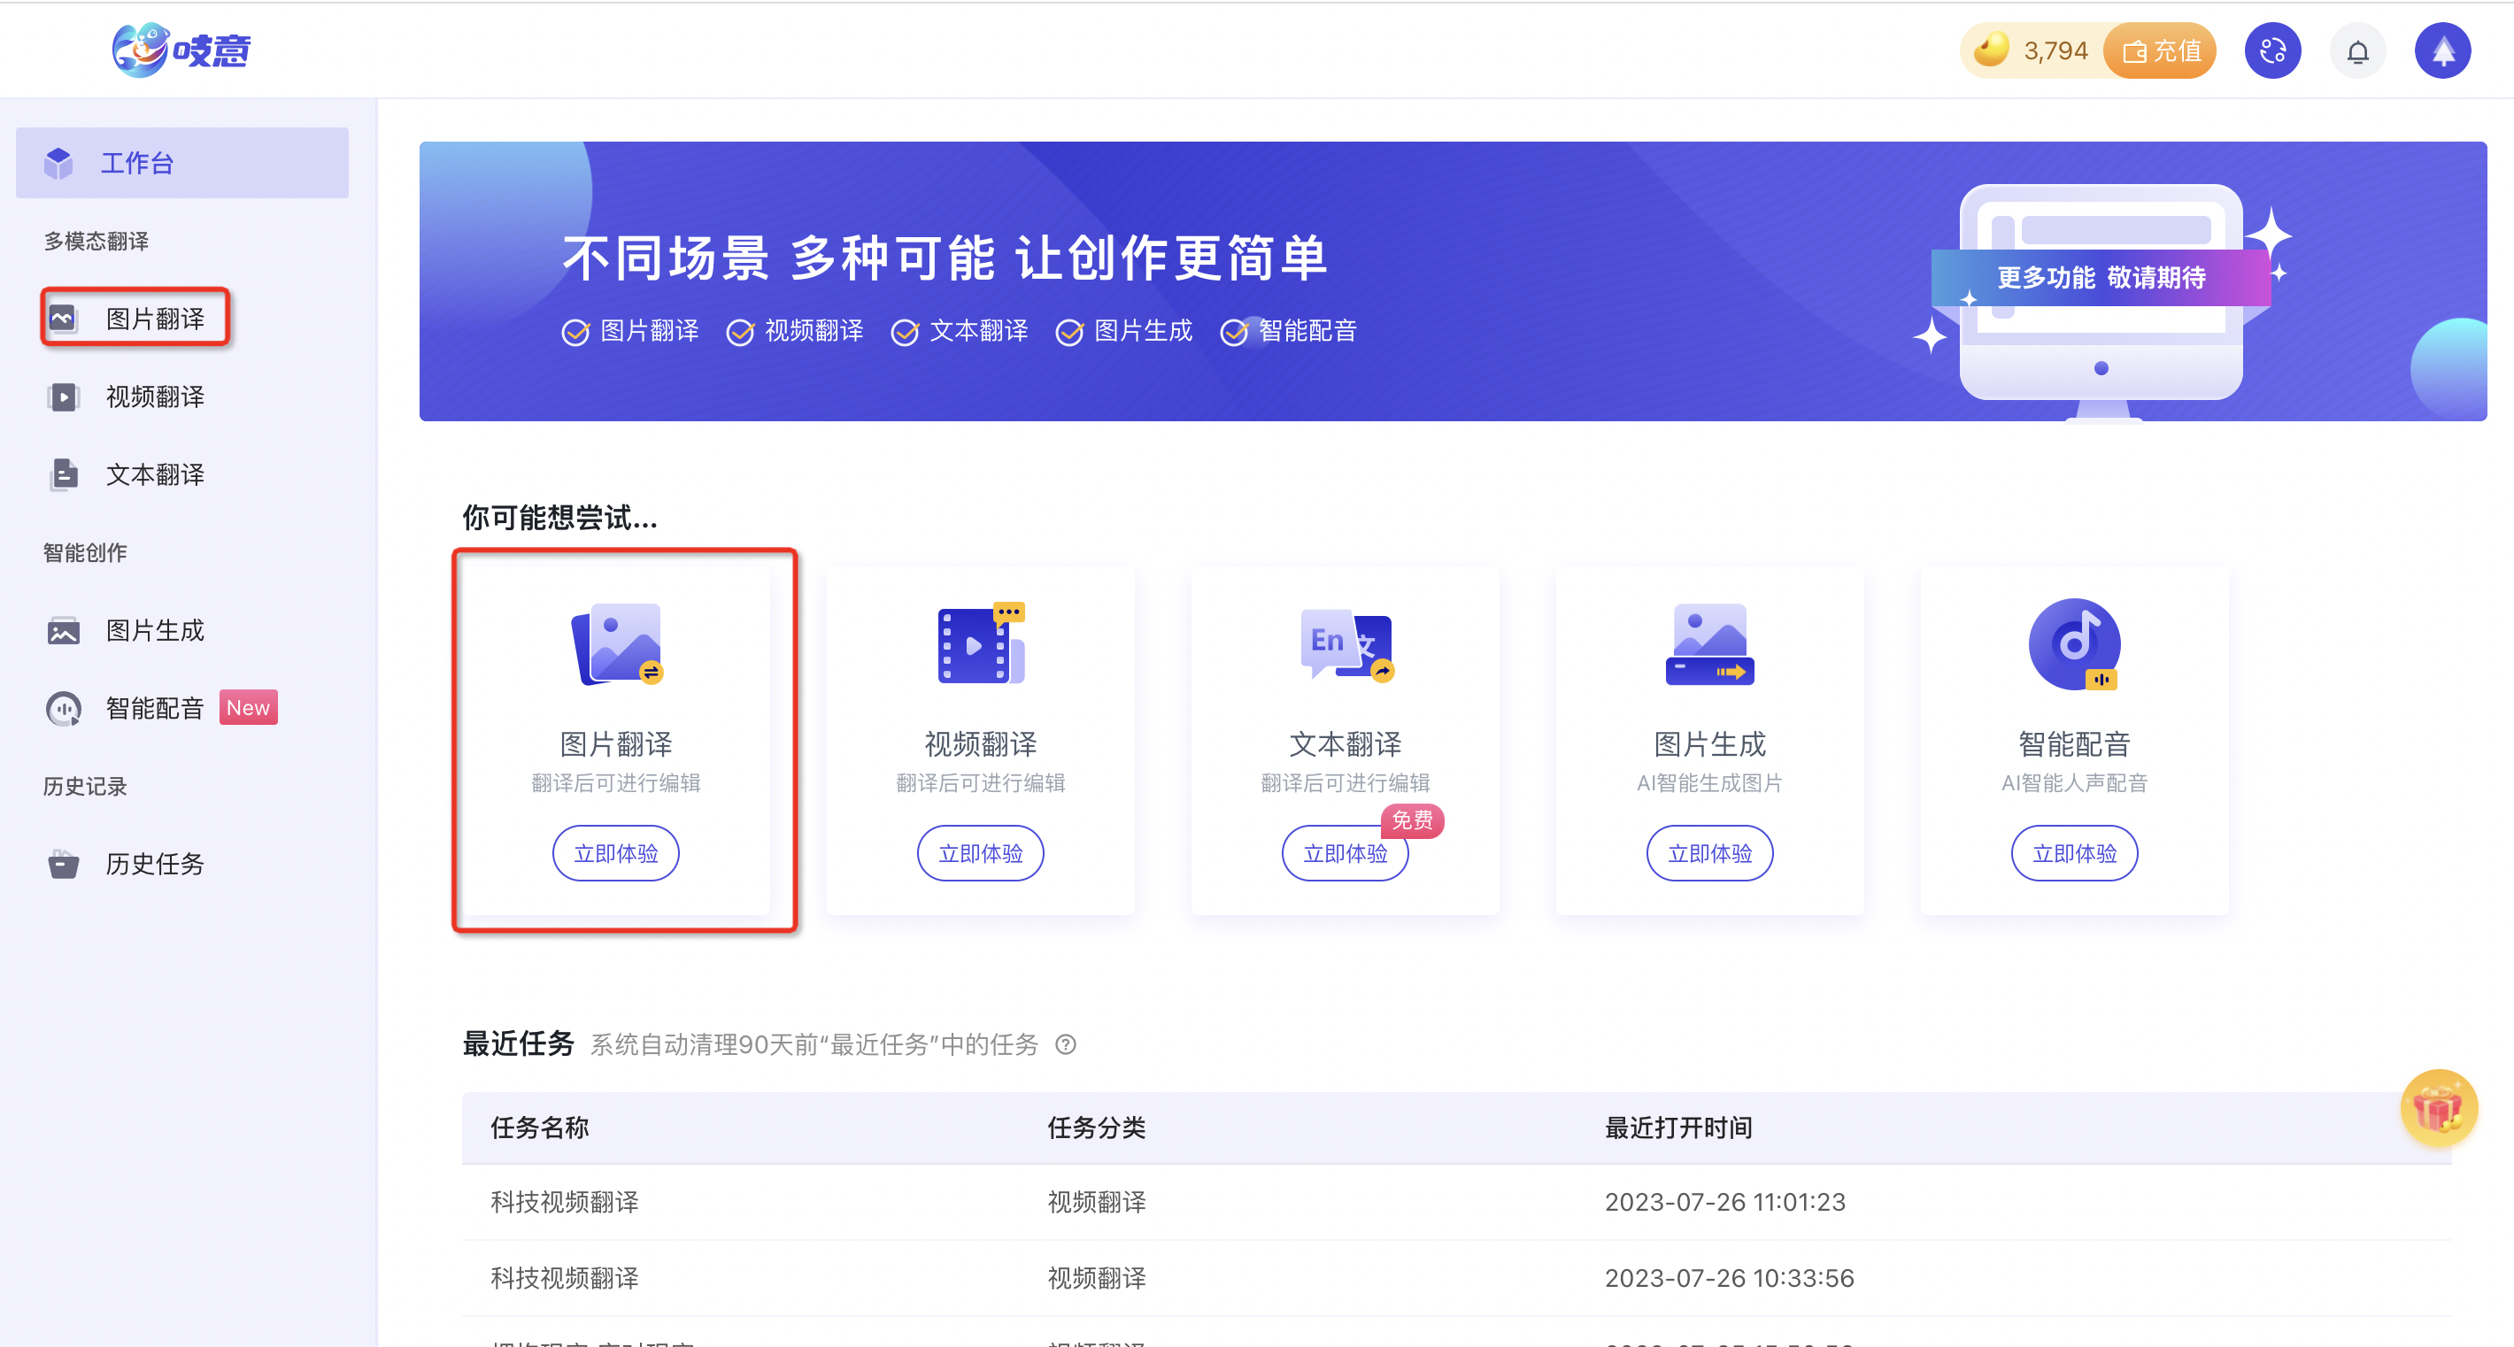
Task: Click the 图片翻译 card illustration icon
Action: (617, 643)
